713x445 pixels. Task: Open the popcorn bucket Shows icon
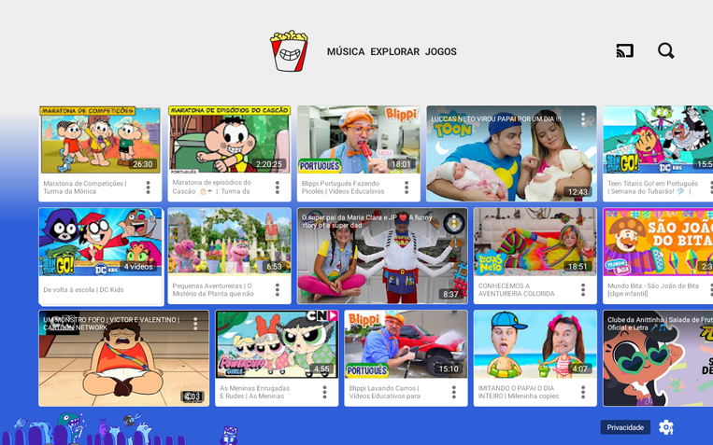tap(289, 51)
